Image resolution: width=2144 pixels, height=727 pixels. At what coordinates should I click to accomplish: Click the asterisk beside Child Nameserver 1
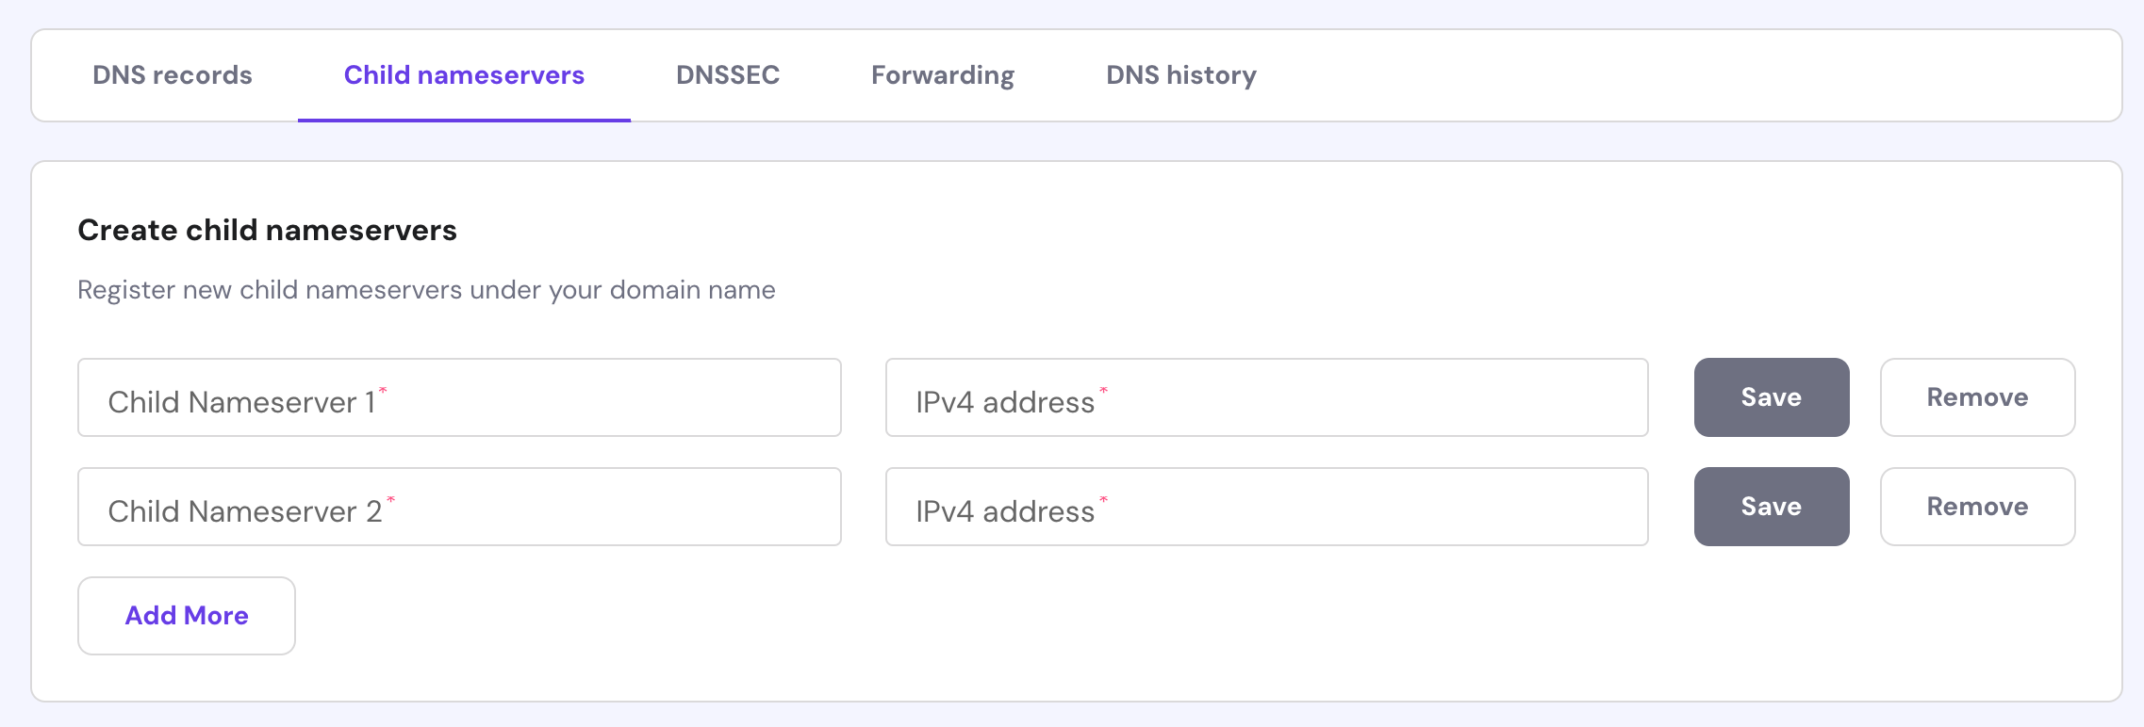pyautogui.click(x=383, y=390)
